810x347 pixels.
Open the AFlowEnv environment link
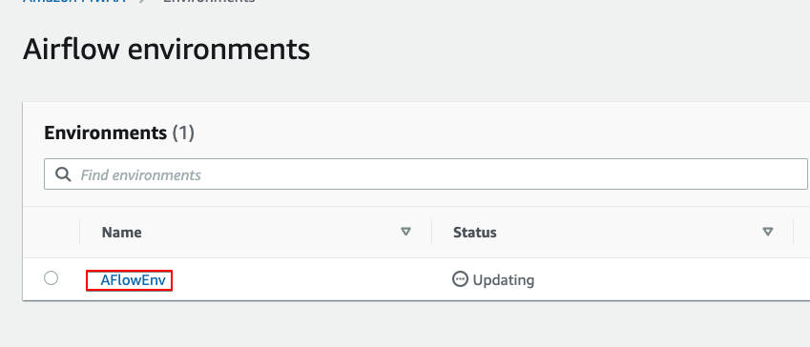point(133,280)
